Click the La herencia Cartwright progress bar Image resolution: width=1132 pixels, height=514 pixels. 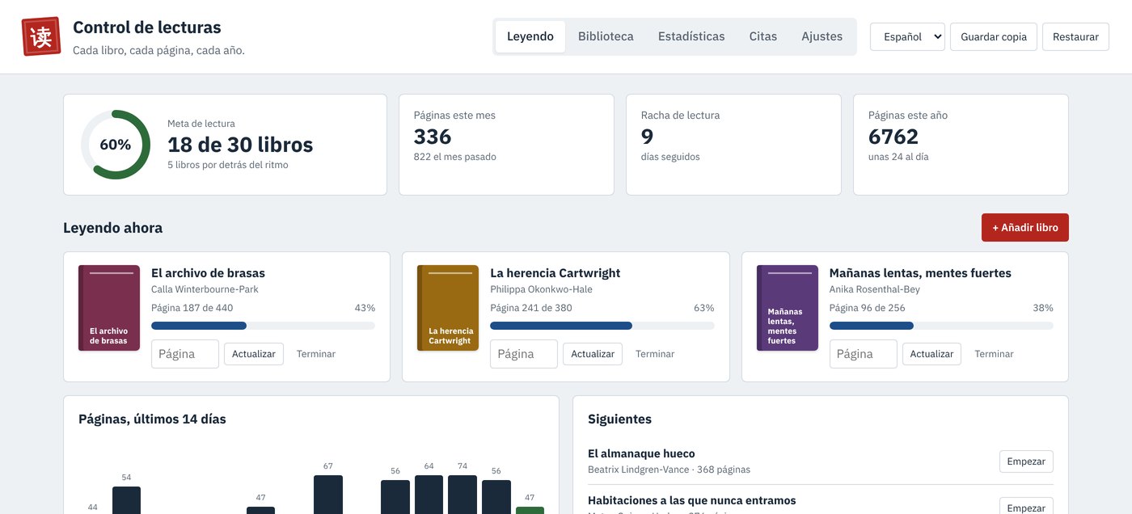[602, 326]
